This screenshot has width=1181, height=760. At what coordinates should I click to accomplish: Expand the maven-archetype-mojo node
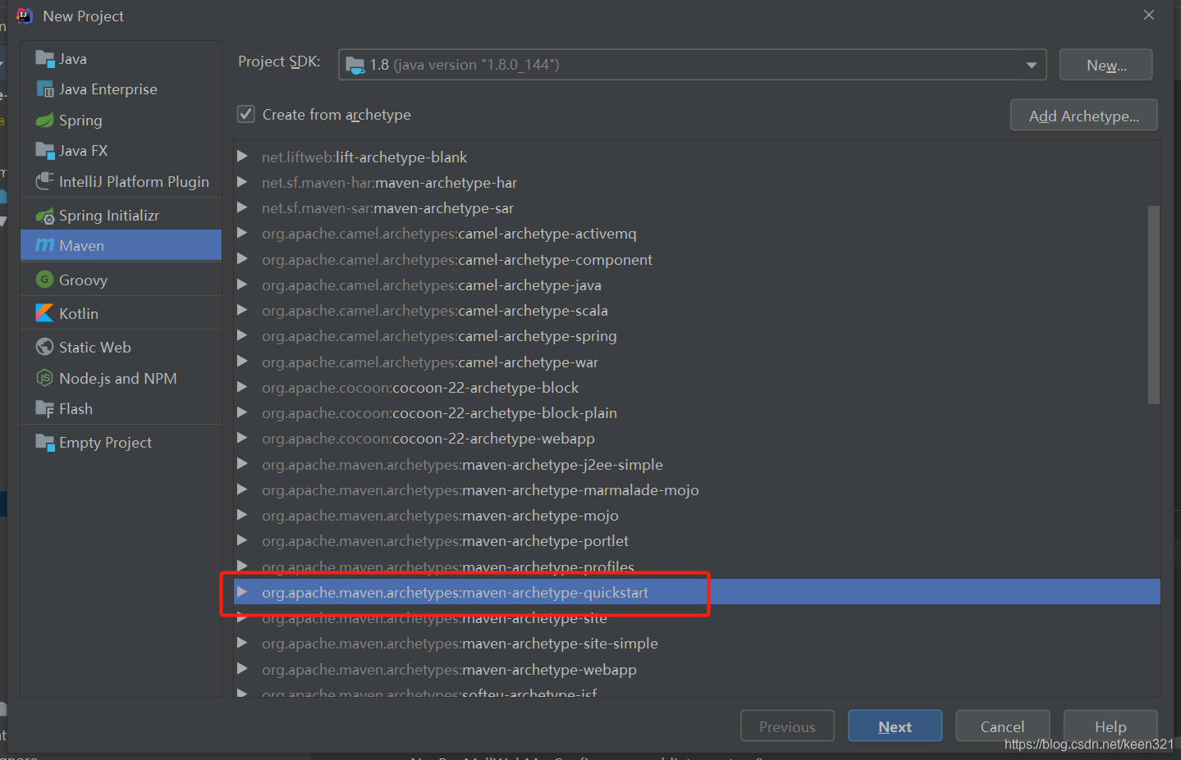(242, 514)
